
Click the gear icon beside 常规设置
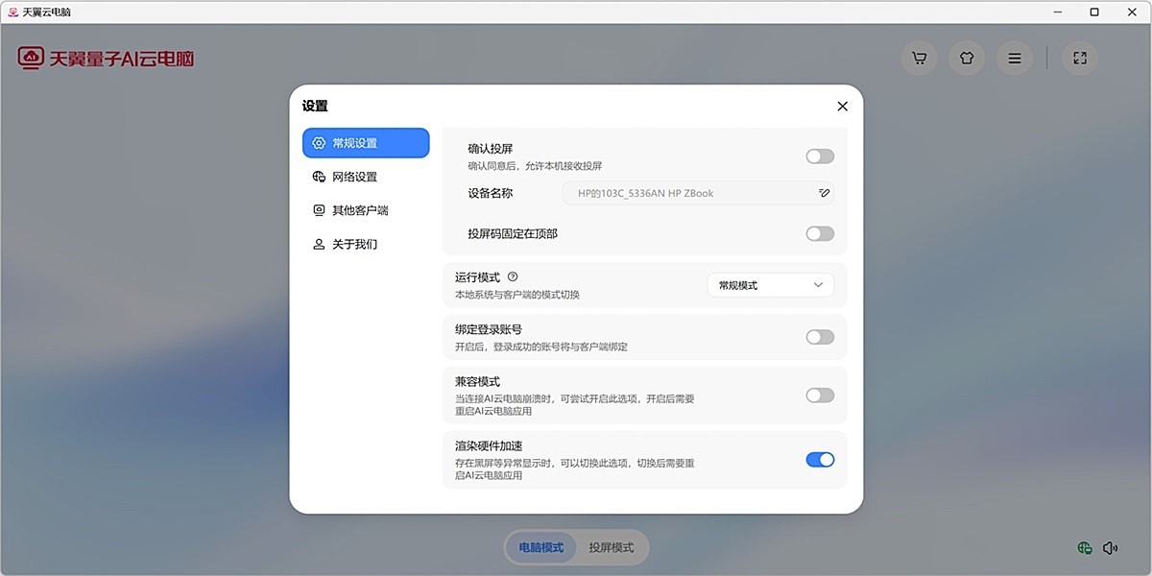point(318,142)
